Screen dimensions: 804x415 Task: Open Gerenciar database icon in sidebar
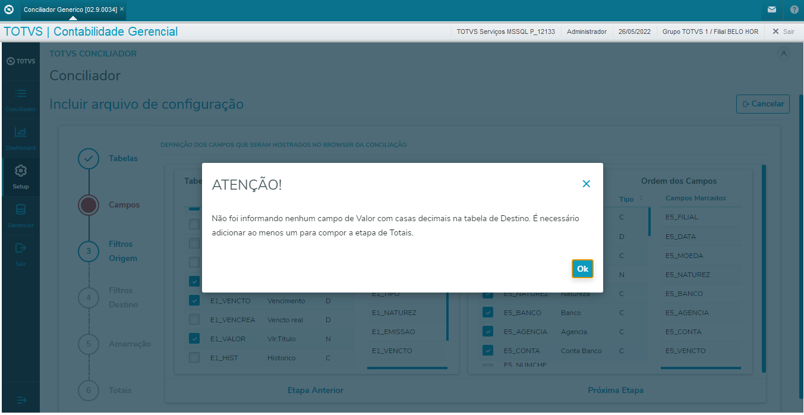tap(21, 216)
